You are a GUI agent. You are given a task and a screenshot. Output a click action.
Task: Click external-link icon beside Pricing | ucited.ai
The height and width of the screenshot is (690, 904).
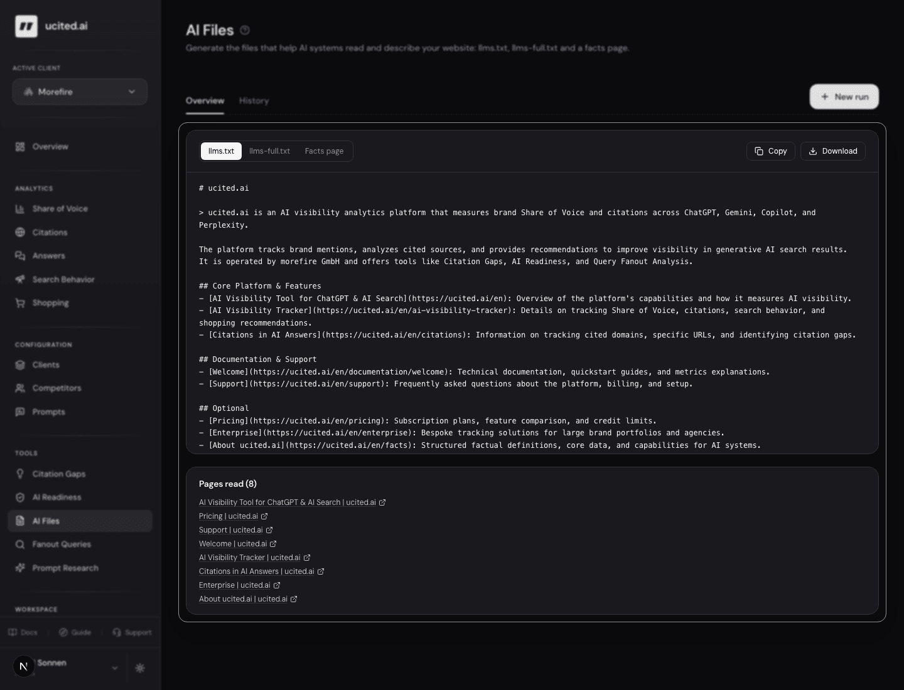pos(264,516)
